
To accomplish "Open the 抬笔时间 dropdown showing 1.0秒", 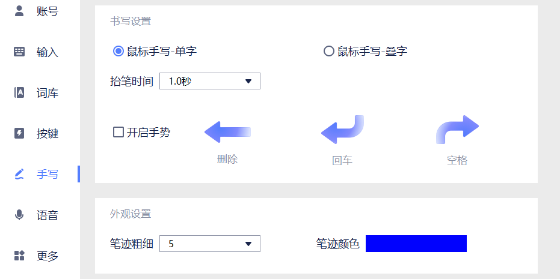I will (209, 81).
